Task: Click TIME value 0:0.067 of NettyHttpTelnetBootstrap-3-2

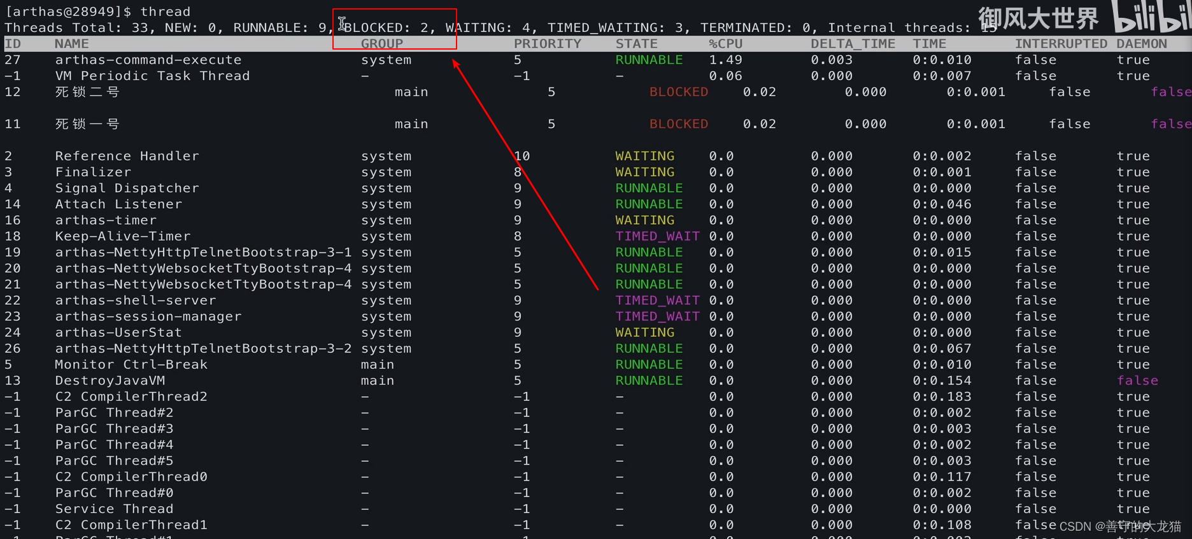Action: pos(942,348)
